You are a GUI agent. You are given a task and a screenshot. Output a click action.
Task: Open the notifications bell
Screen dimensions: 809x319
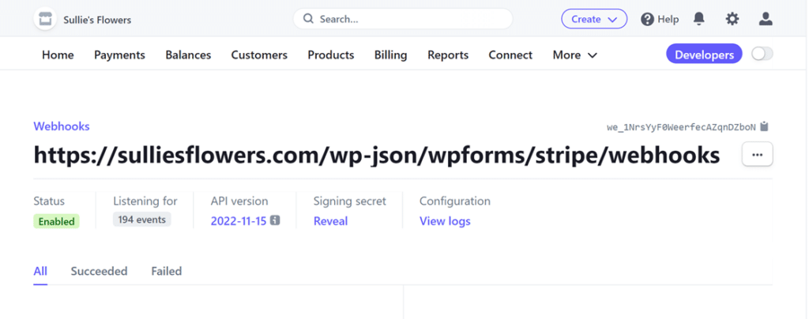tap(699, 19)
